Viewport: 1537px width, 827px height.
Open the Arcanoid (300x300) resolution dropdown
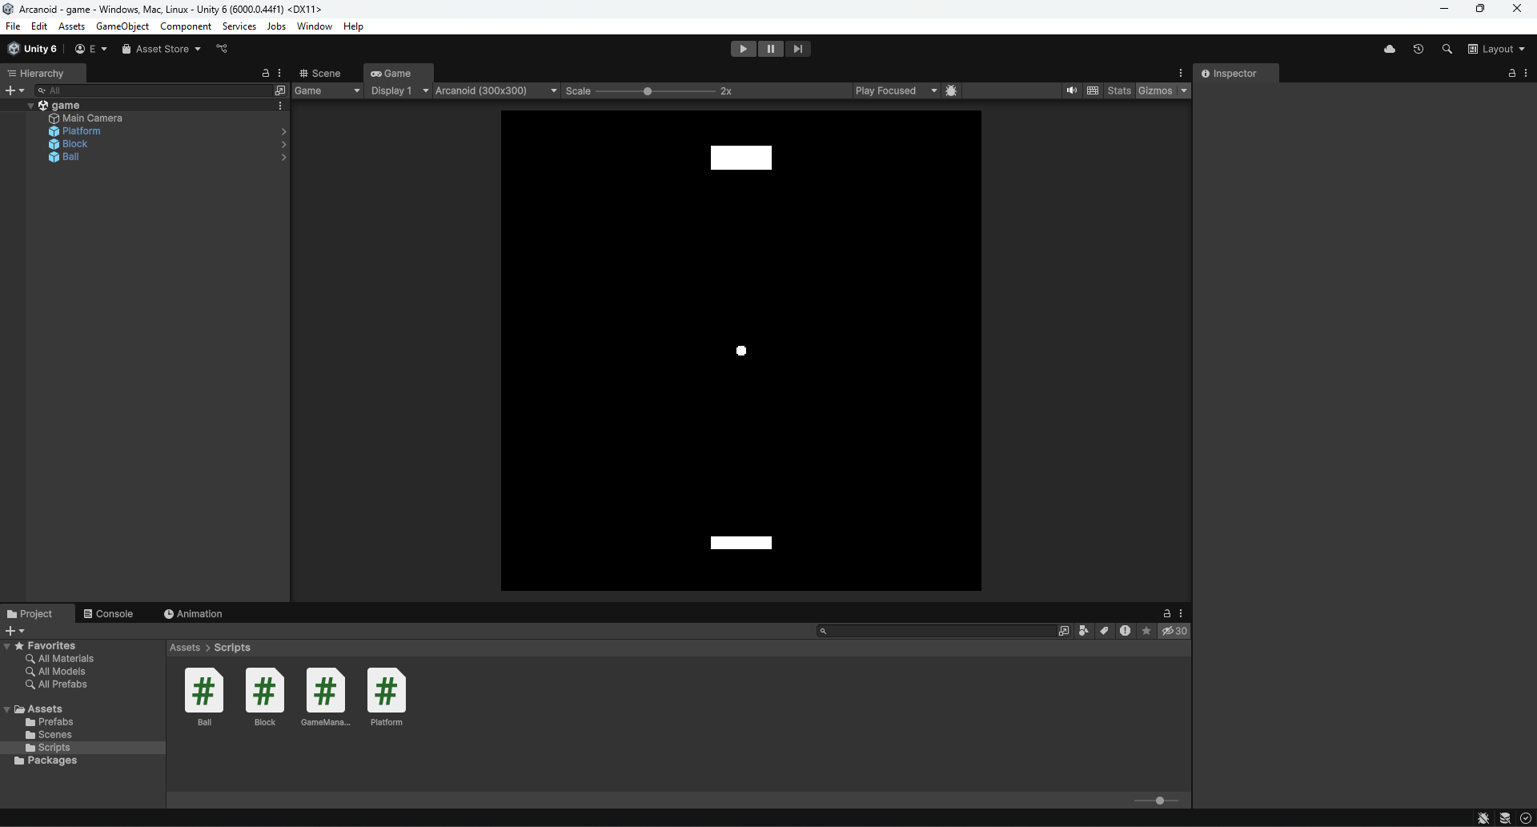tap(495, 90)
